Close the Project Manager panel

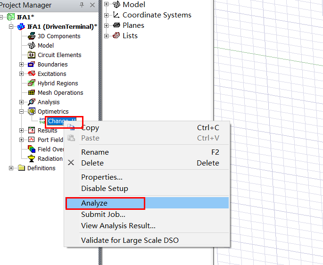point(92,5)
